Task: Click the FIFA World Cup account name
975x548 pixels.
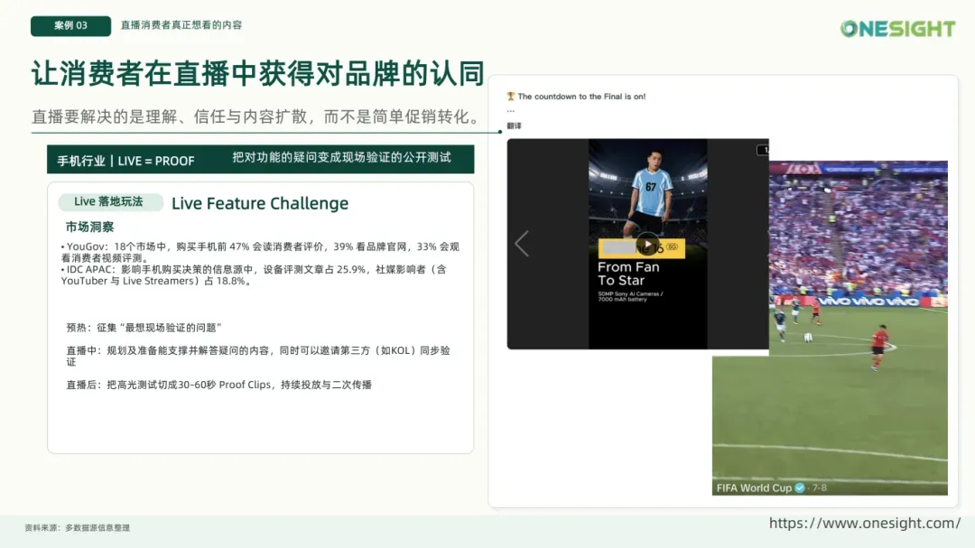Action: point(754,488)
